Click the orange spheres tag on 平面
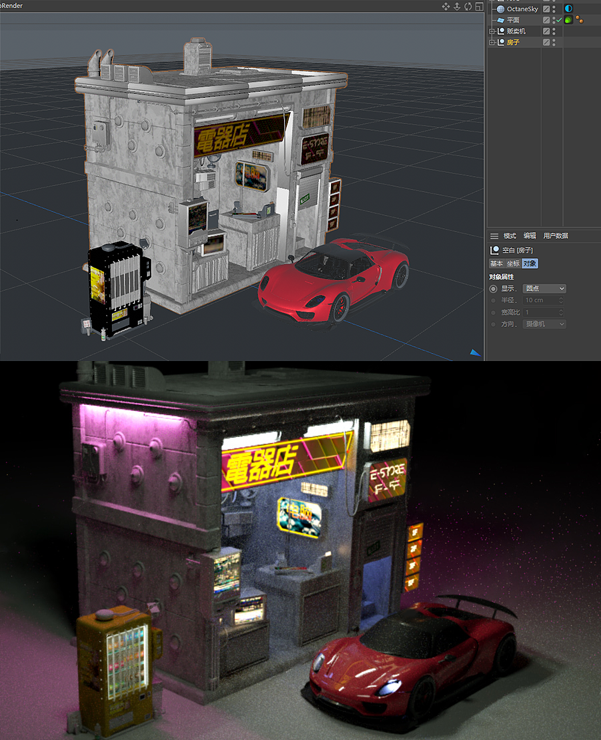 [x=579, y=20]
